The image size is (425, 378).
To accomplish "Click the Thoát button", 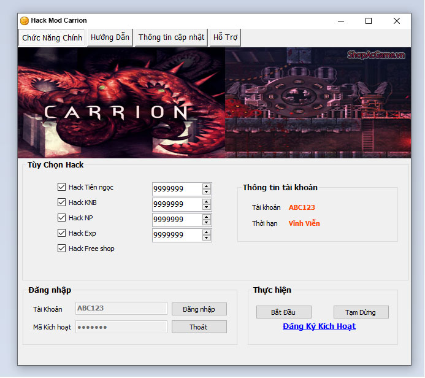I will pos(199,327).
